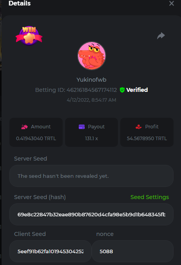This screenshot has height=265, width=181.
Task: Select the Server Seed hash field
Action: pos(91,214)
